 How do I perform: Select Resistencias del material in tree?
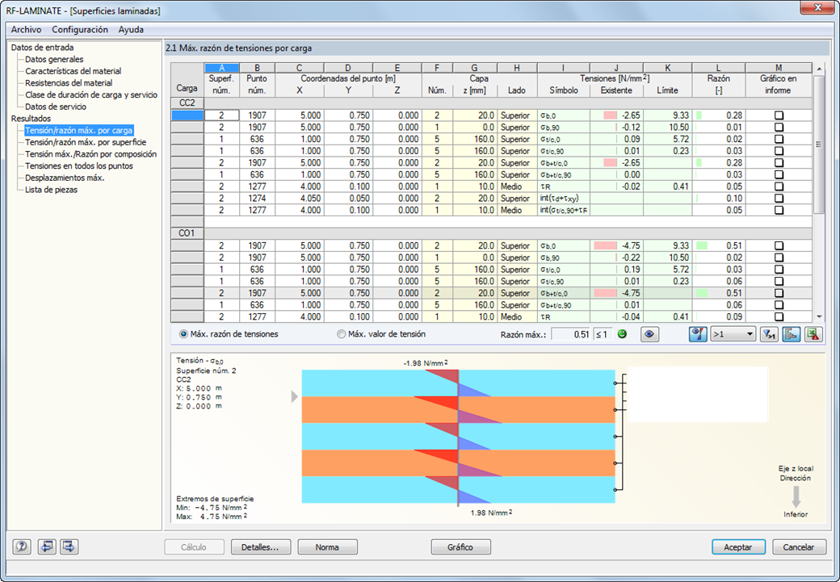click(x=69, y=83)
